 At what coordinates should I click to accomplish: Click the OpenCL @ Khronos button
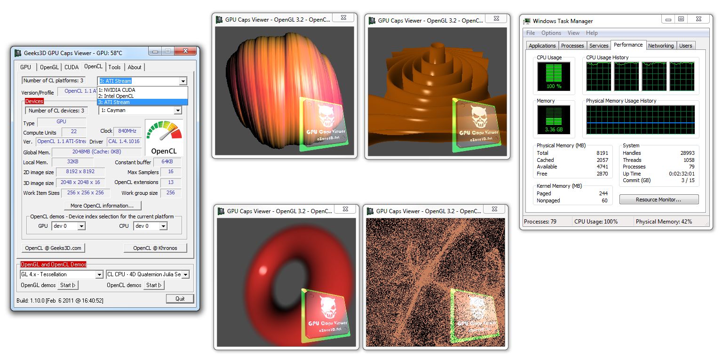click(x=155, y=248)
